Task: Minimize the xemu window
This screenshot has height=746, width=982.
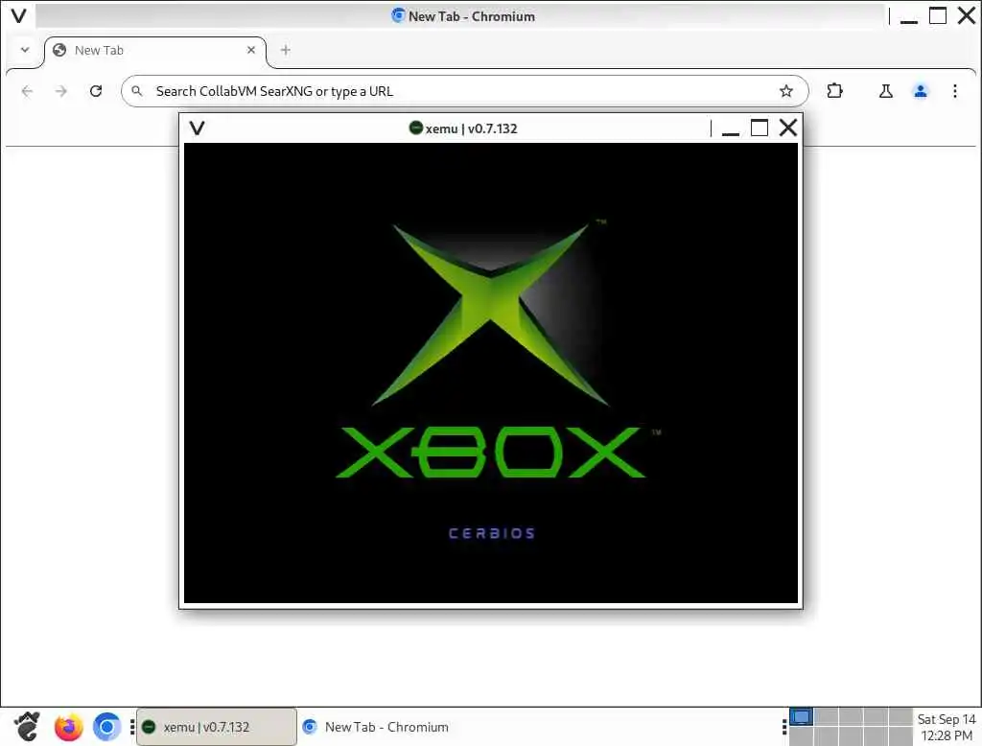Action: point(730,129)
